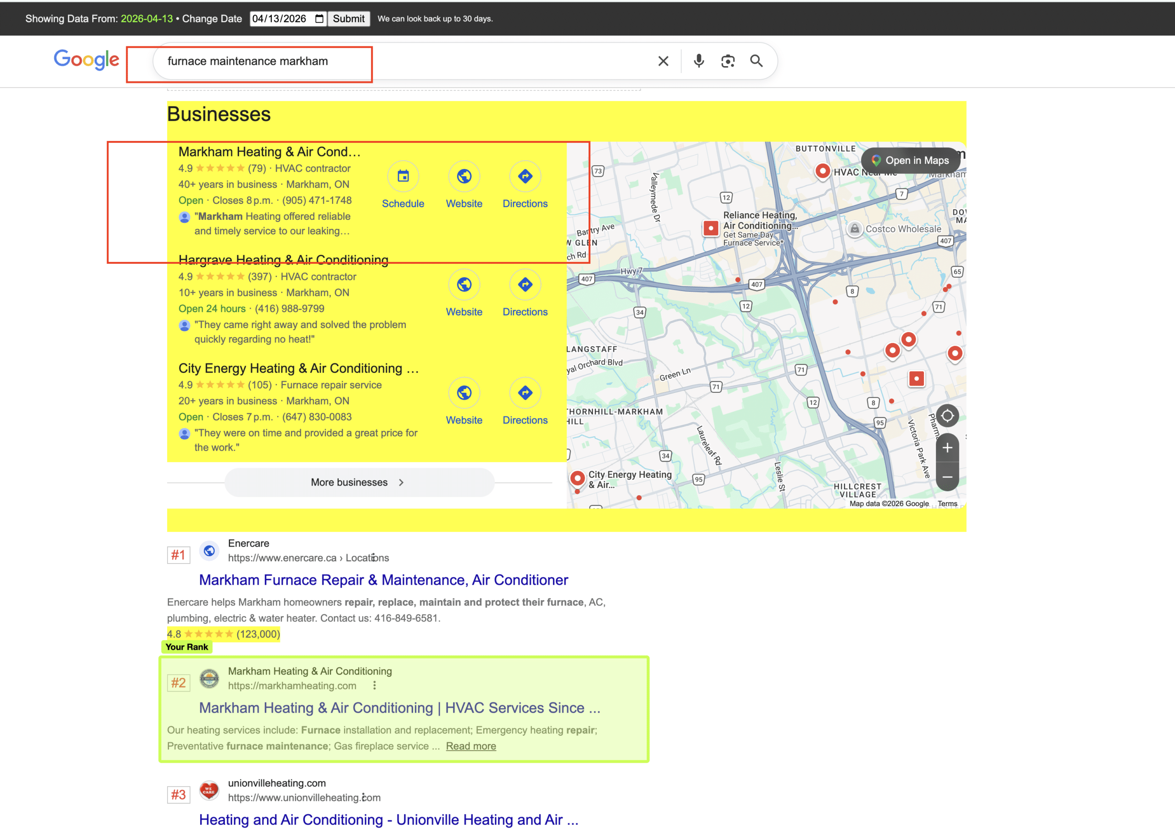This screenshot has height=832, width=1175.
Task: Click the change date input field
Action: 288,19
